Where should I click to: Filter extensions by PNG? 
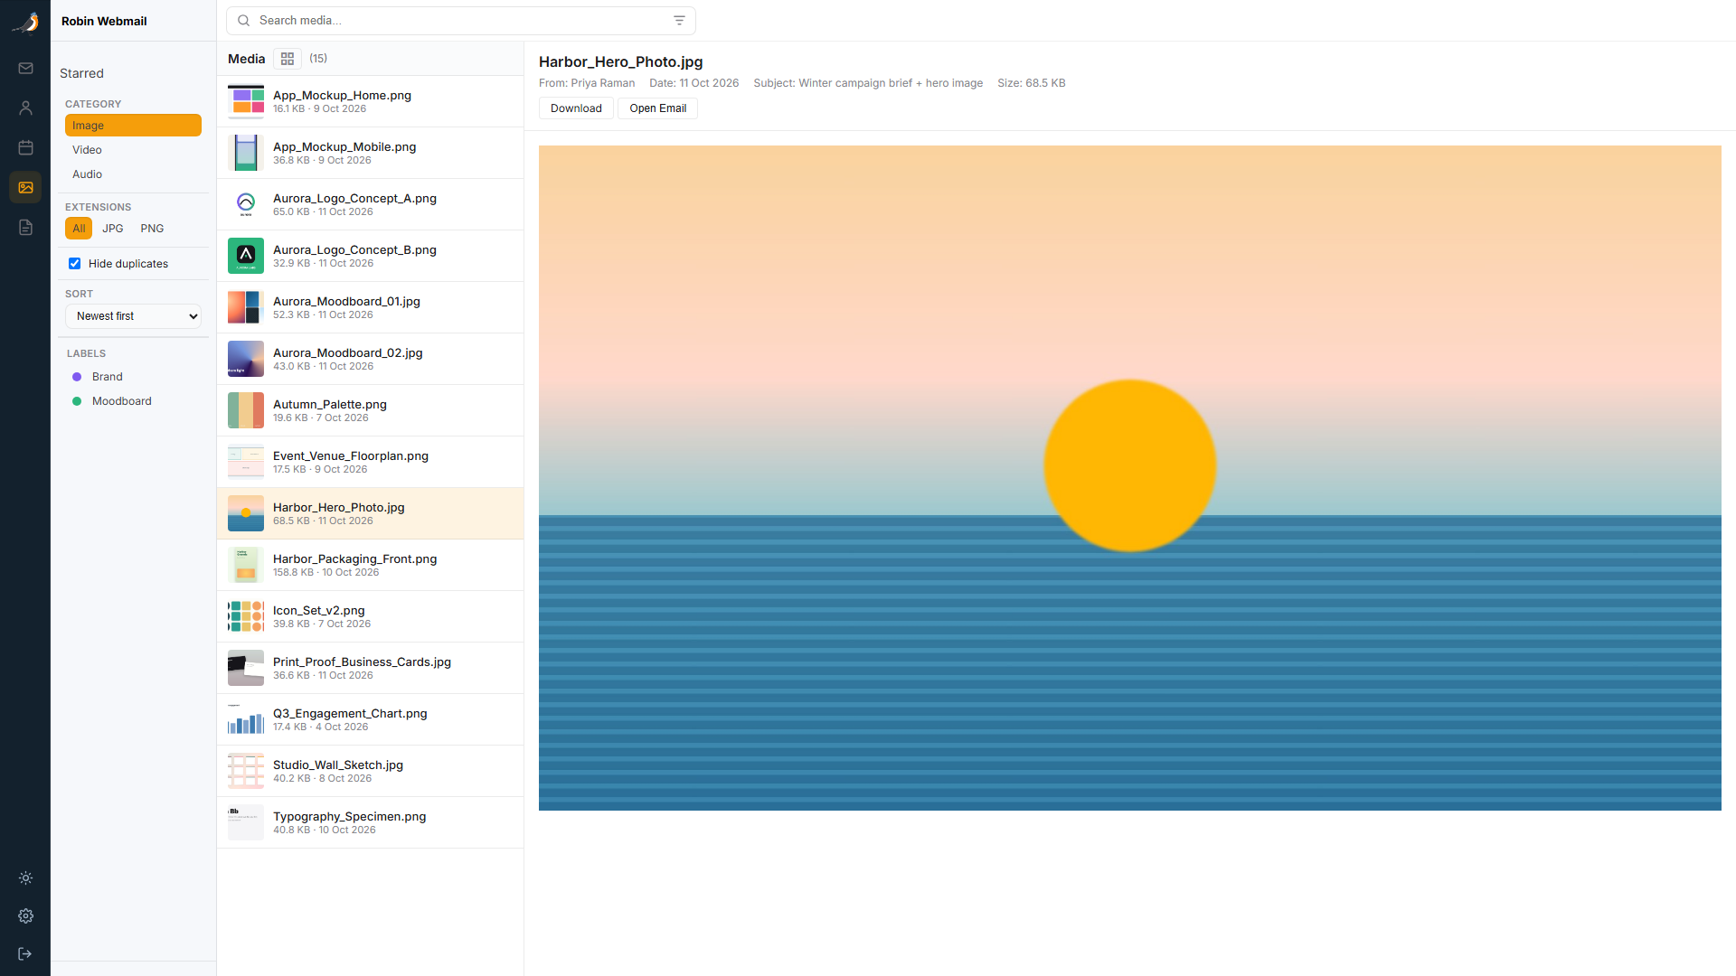click(x=152, y=229)
